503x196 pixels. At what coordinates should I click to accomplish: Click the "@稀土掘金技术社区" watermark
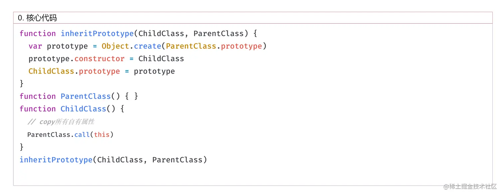click(470, 187)
